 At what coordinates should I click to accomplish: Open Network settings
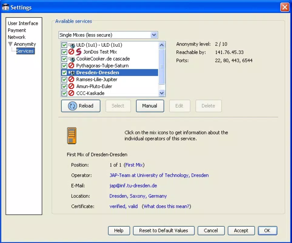pos(17,37)
